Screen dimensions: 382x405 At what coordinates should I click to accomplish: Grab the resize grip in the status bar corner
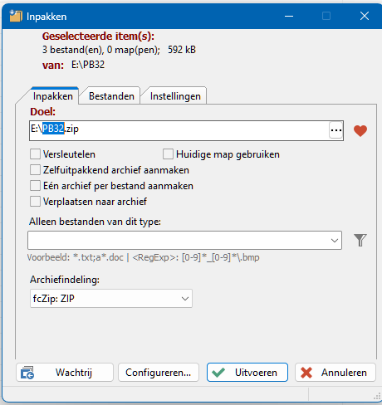[377, 396]
